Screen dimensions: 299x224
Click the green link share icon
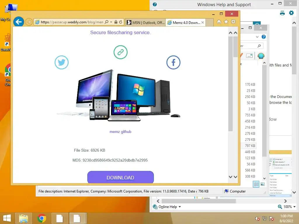pyautogui.click(x=121, y=52)
